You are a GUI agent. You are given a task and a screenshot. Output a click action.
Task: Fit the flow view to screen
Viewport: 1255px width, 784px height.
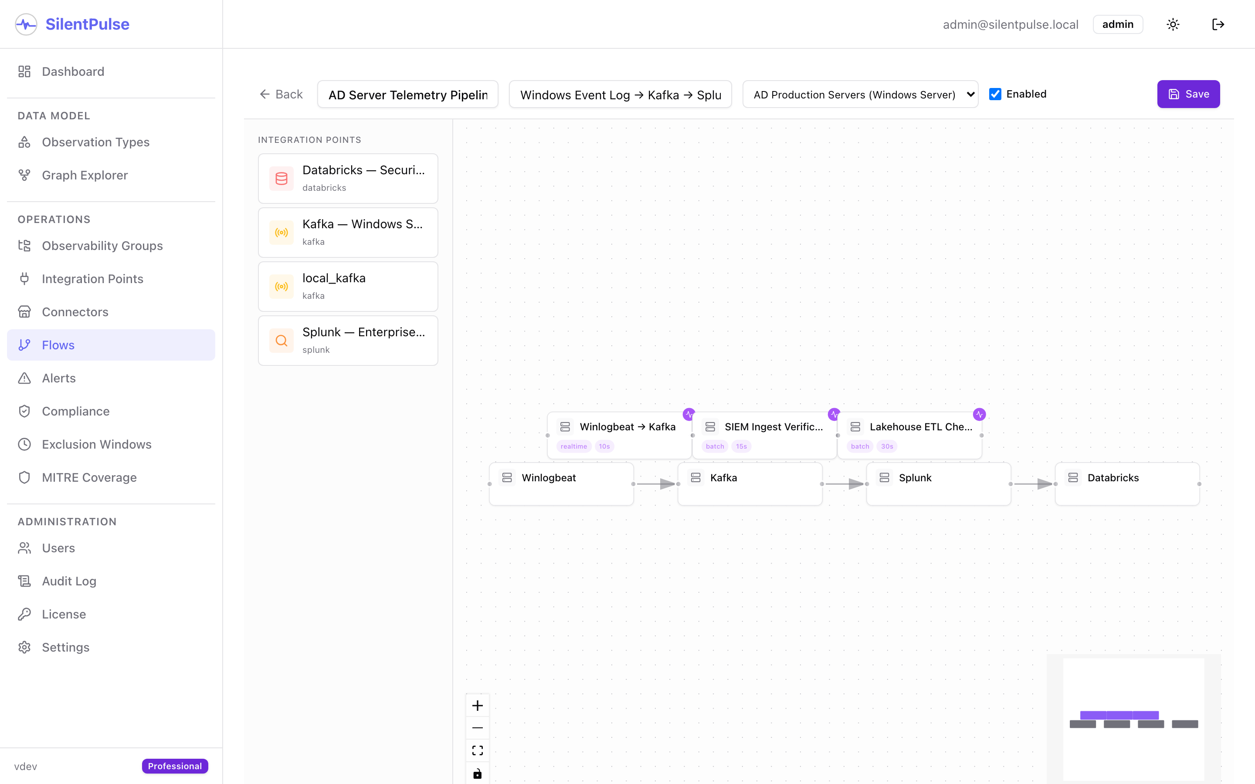[x=478, y=751]
